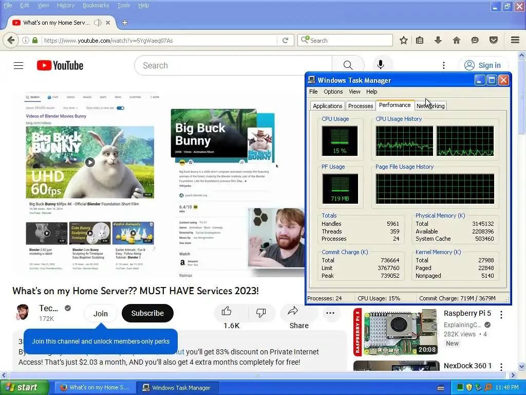Select the Performance tab
This screenshot has height=395, width=526.
(395, 105)
